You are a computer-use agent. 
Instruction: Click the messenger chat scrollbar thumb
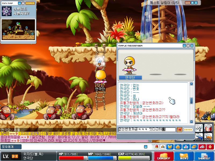click(x=191, y=101)
